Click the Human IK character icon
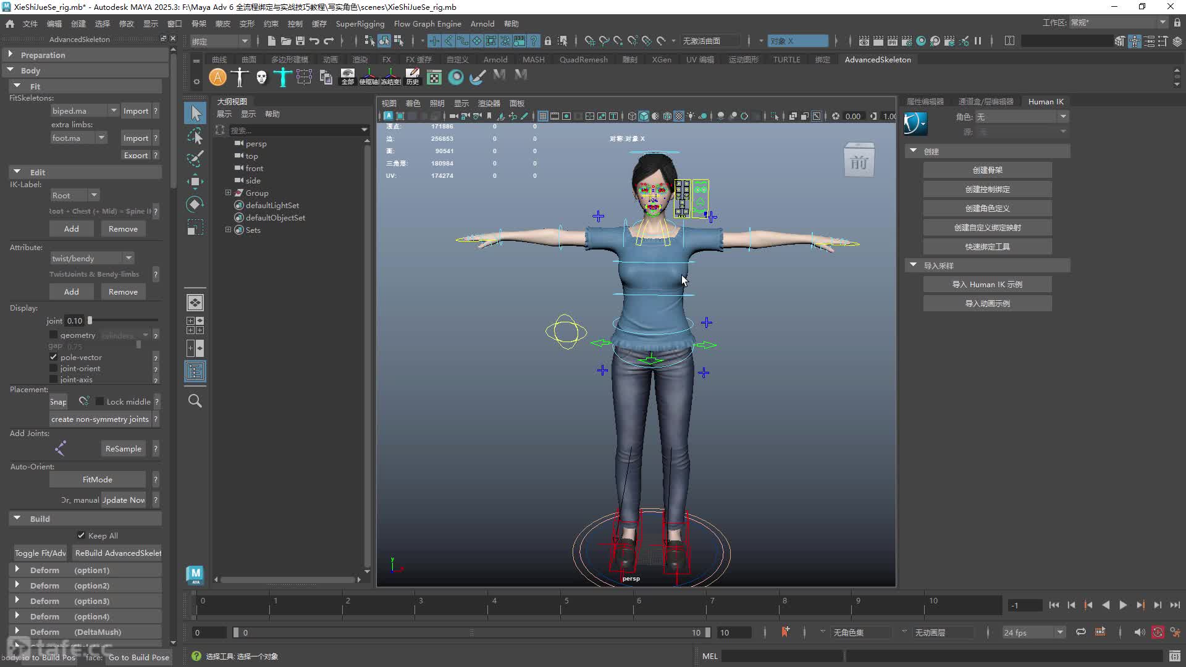 click(915, 124)
